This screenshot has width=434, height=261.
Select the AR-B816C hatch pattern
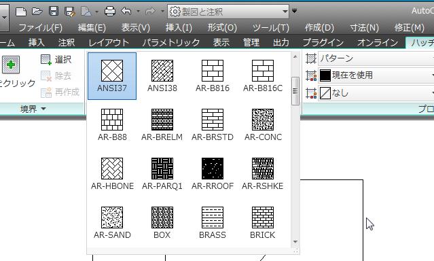pos(263,76)
